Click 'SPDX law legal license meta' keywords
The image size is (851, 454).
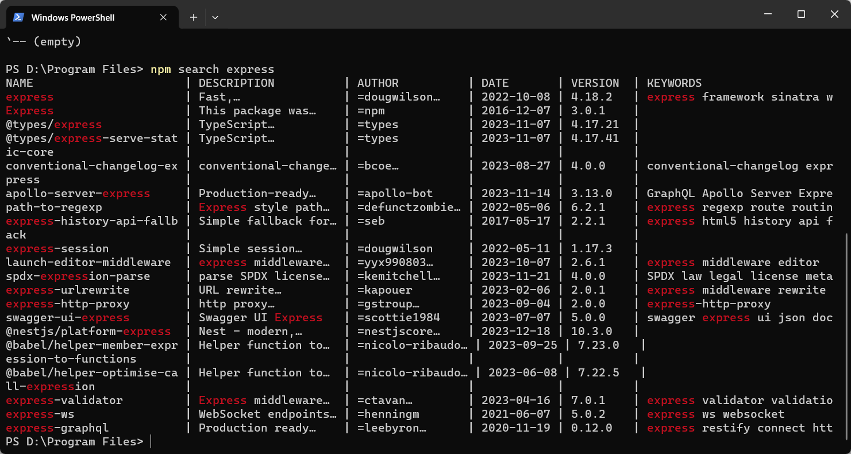point(740,276)
